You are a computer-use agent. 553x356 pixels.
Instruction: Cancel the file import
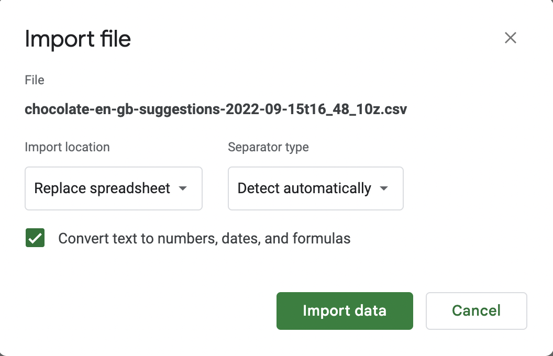coord(476,310)
